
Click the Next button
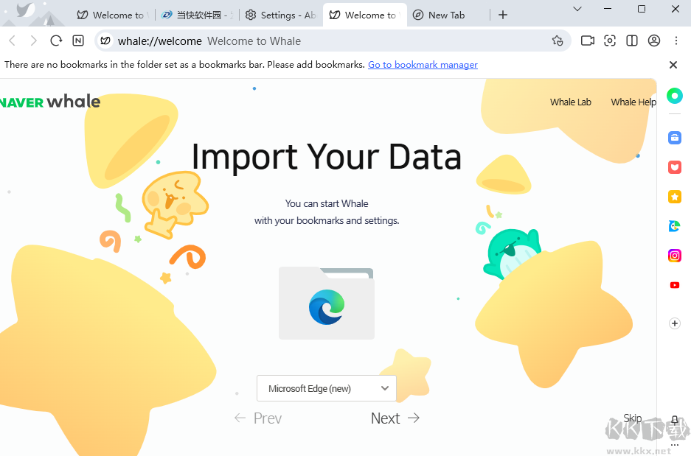point(395,418)
